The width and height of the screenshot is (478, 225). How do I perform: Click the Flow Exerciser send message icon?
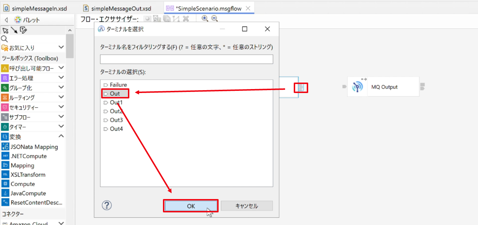tap(157, 19)
